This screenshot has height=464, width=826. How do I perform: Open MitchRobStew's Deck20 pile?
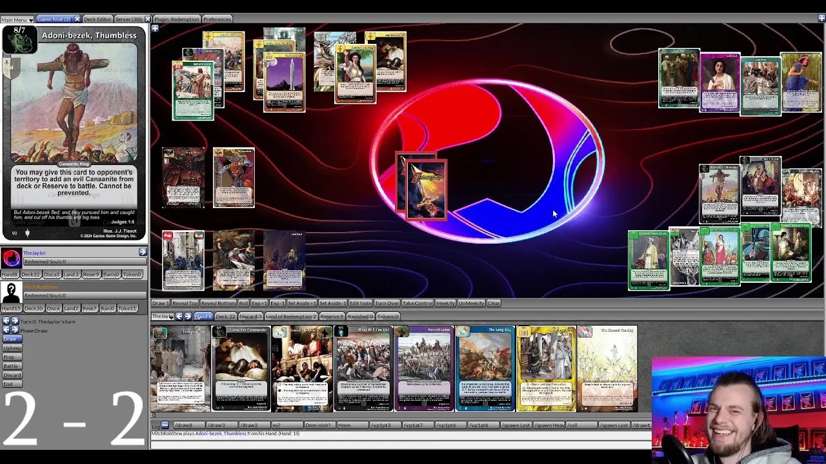pos(34,309)
